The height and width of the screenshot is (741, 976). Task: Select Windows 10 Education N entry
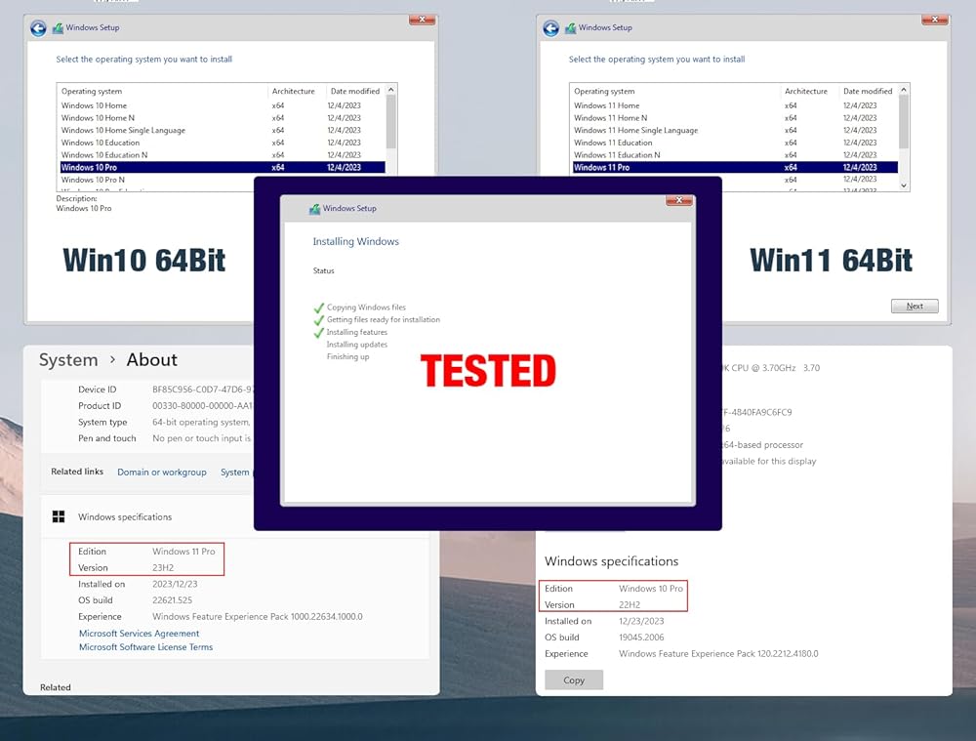tap(104, 155)
